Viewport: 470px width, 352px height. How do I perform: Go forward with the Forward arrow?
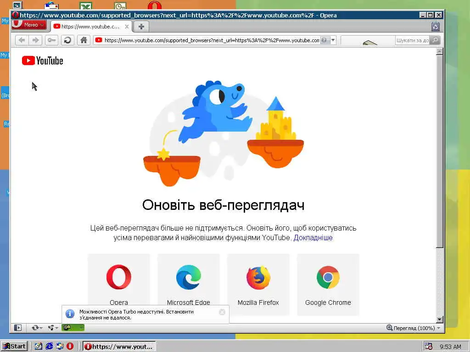[35, 40]
